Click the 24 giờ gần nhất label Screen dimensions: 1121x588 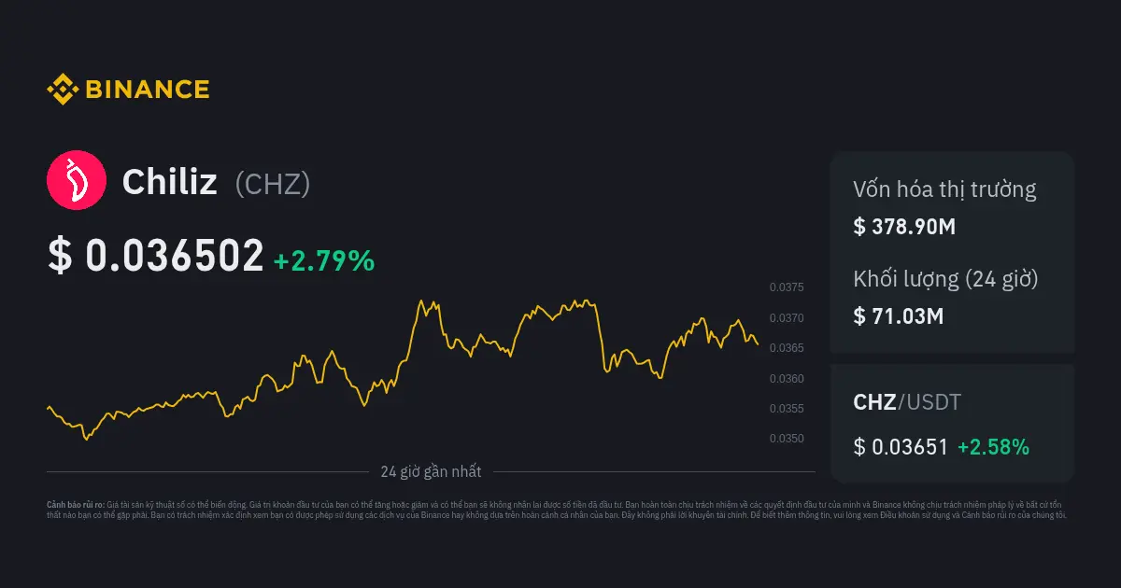point(431,471)
